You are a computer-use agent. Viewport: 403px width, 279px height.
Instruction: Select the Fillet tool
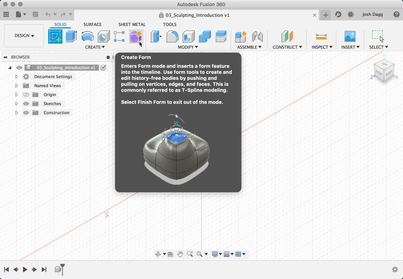click(x=172, y=36)
